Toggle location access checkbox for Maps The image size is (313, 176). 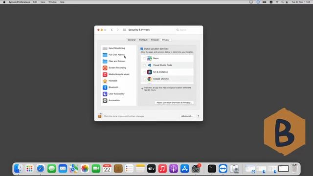[x=145, y=59]
